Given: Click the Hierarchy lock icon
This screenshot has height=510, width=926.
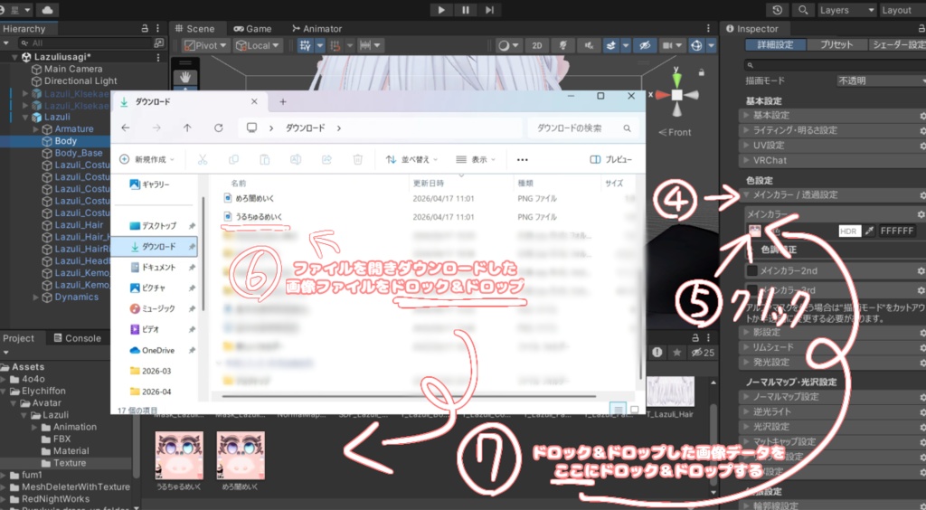Looking at the screenshot, I should (x=145, y=28).
